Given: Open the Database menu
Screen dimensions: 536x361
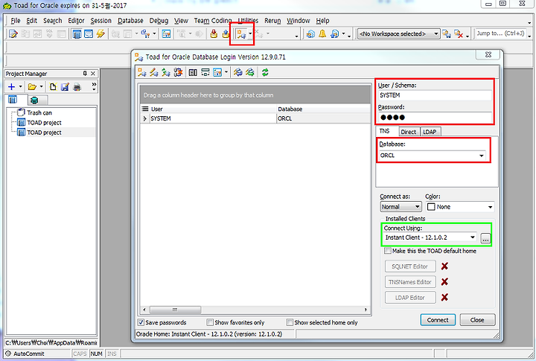Looking at the screenshot, I should pyautogui.click(x=130, y=21).
